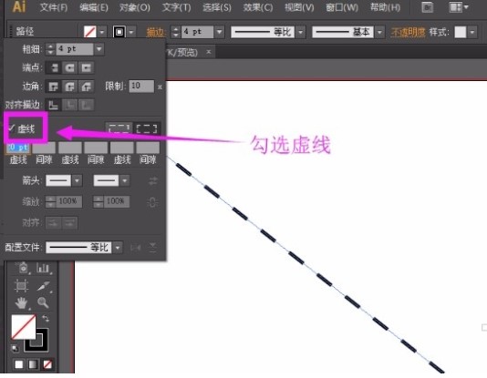This screenshot has width=487, height=378.
Task: Choose the round cap option
Action: (x=70, y=67)
